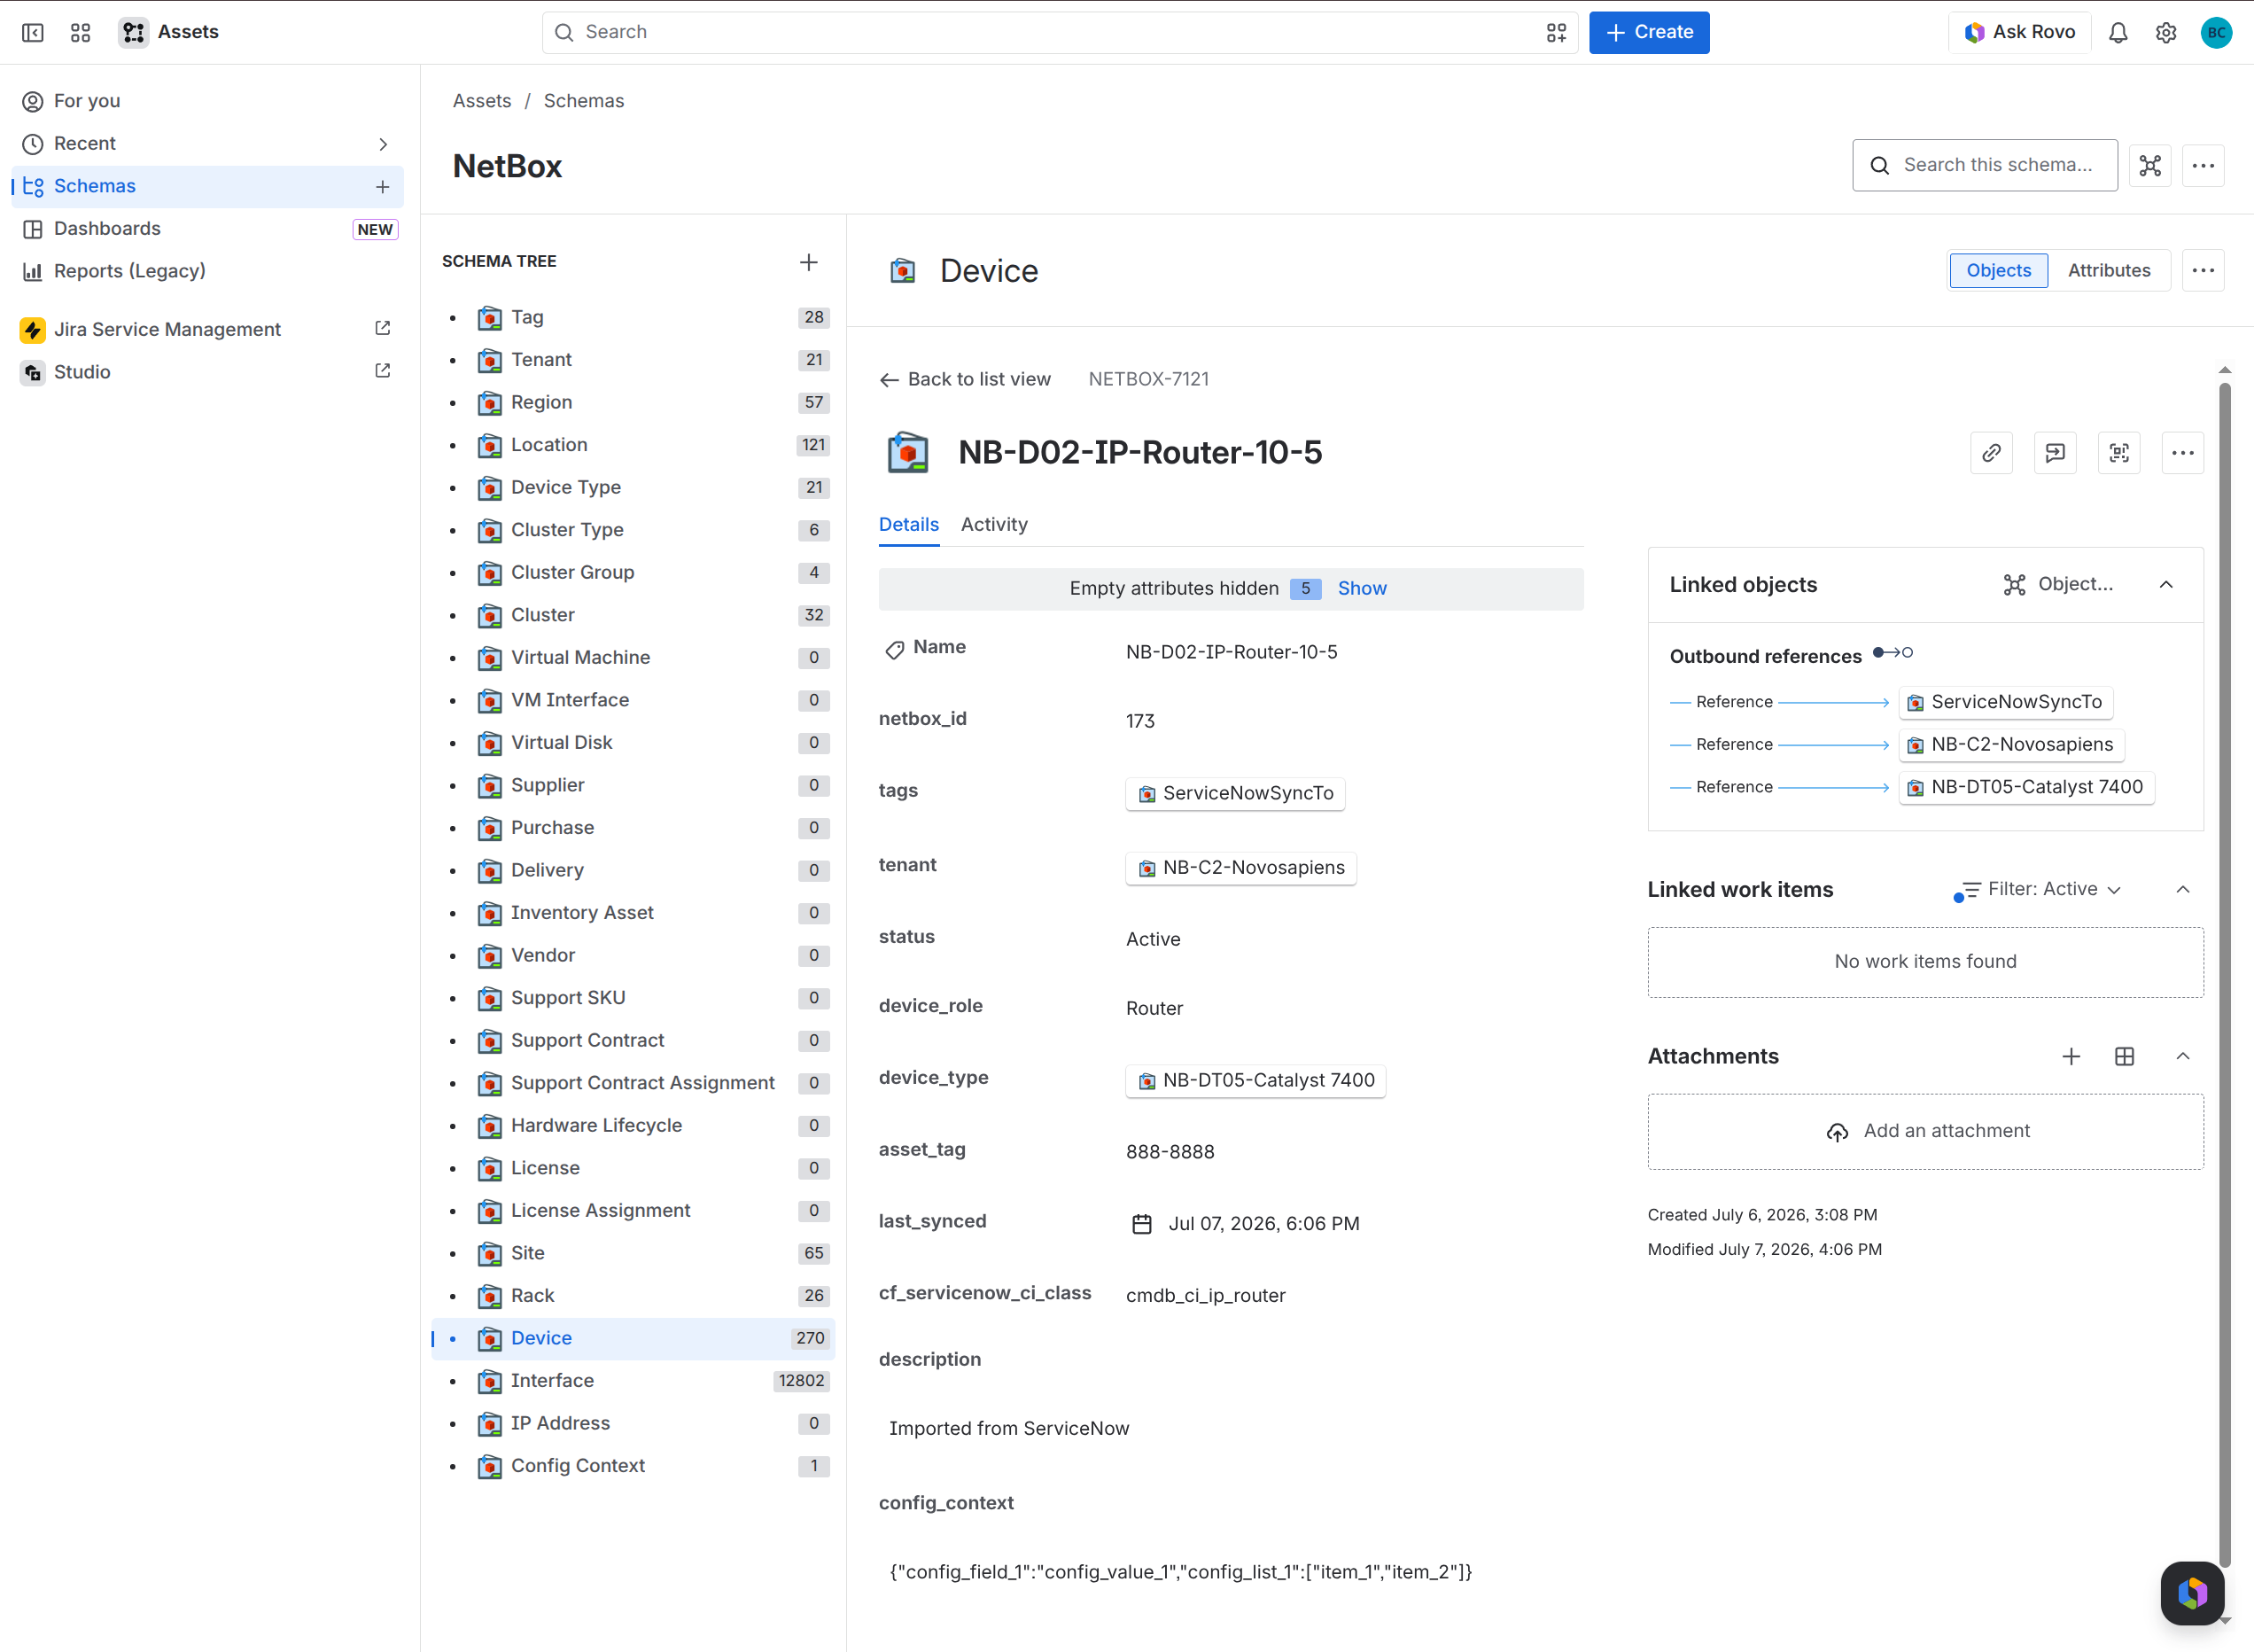Click the Assets breadcrumb

(482, 101)
